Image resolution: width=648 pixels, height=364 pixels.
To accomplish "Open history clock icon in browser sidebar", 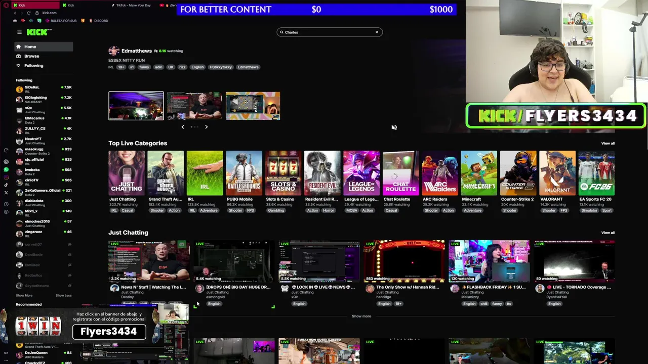I will click(x=6, y=204).
